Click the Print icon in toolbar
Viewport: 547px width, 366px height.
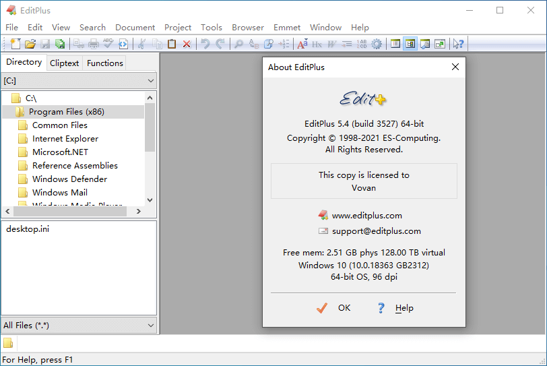coord(94,44)
